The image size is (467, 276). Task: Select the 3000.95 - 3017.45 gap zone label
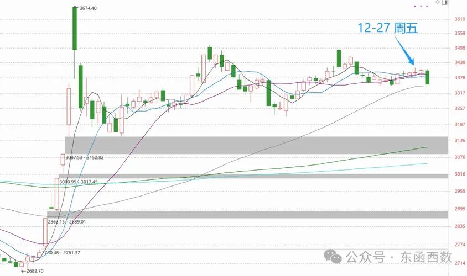click(79, 182)
